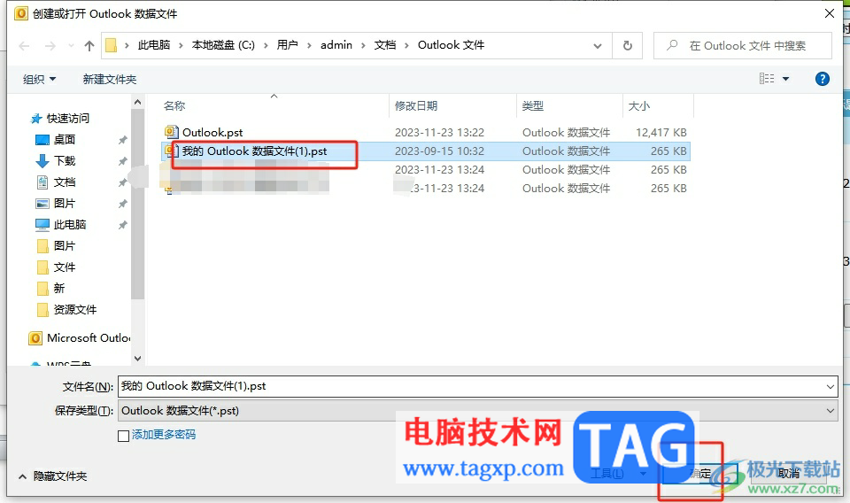The image size is (850, 503).
Task: Click the 桌面 desktop icon
Action: [42, 140]
